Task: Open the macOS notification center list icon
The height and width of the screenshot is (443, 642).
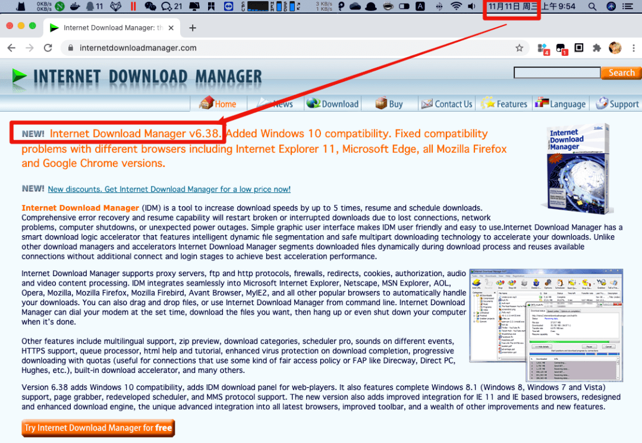Action: (627, 6)
